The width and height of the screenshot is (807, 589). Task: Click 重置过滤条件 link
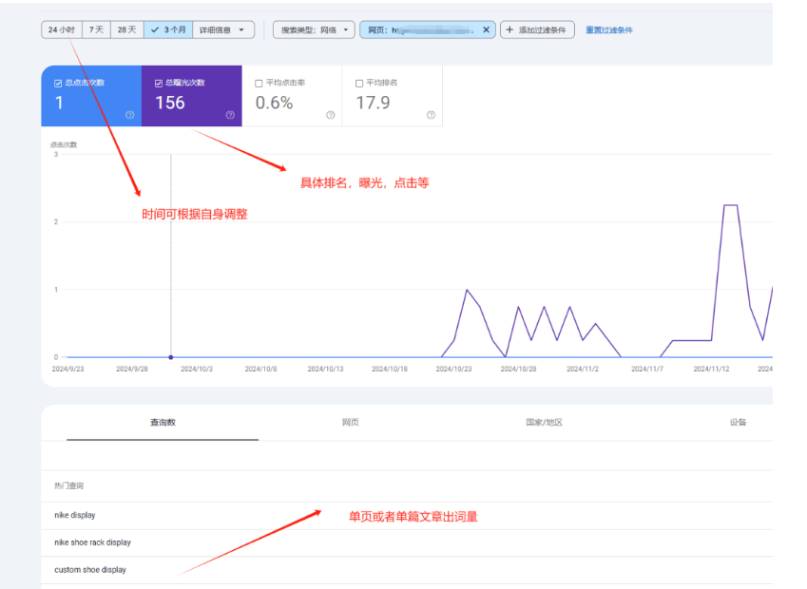pos(609,30)
